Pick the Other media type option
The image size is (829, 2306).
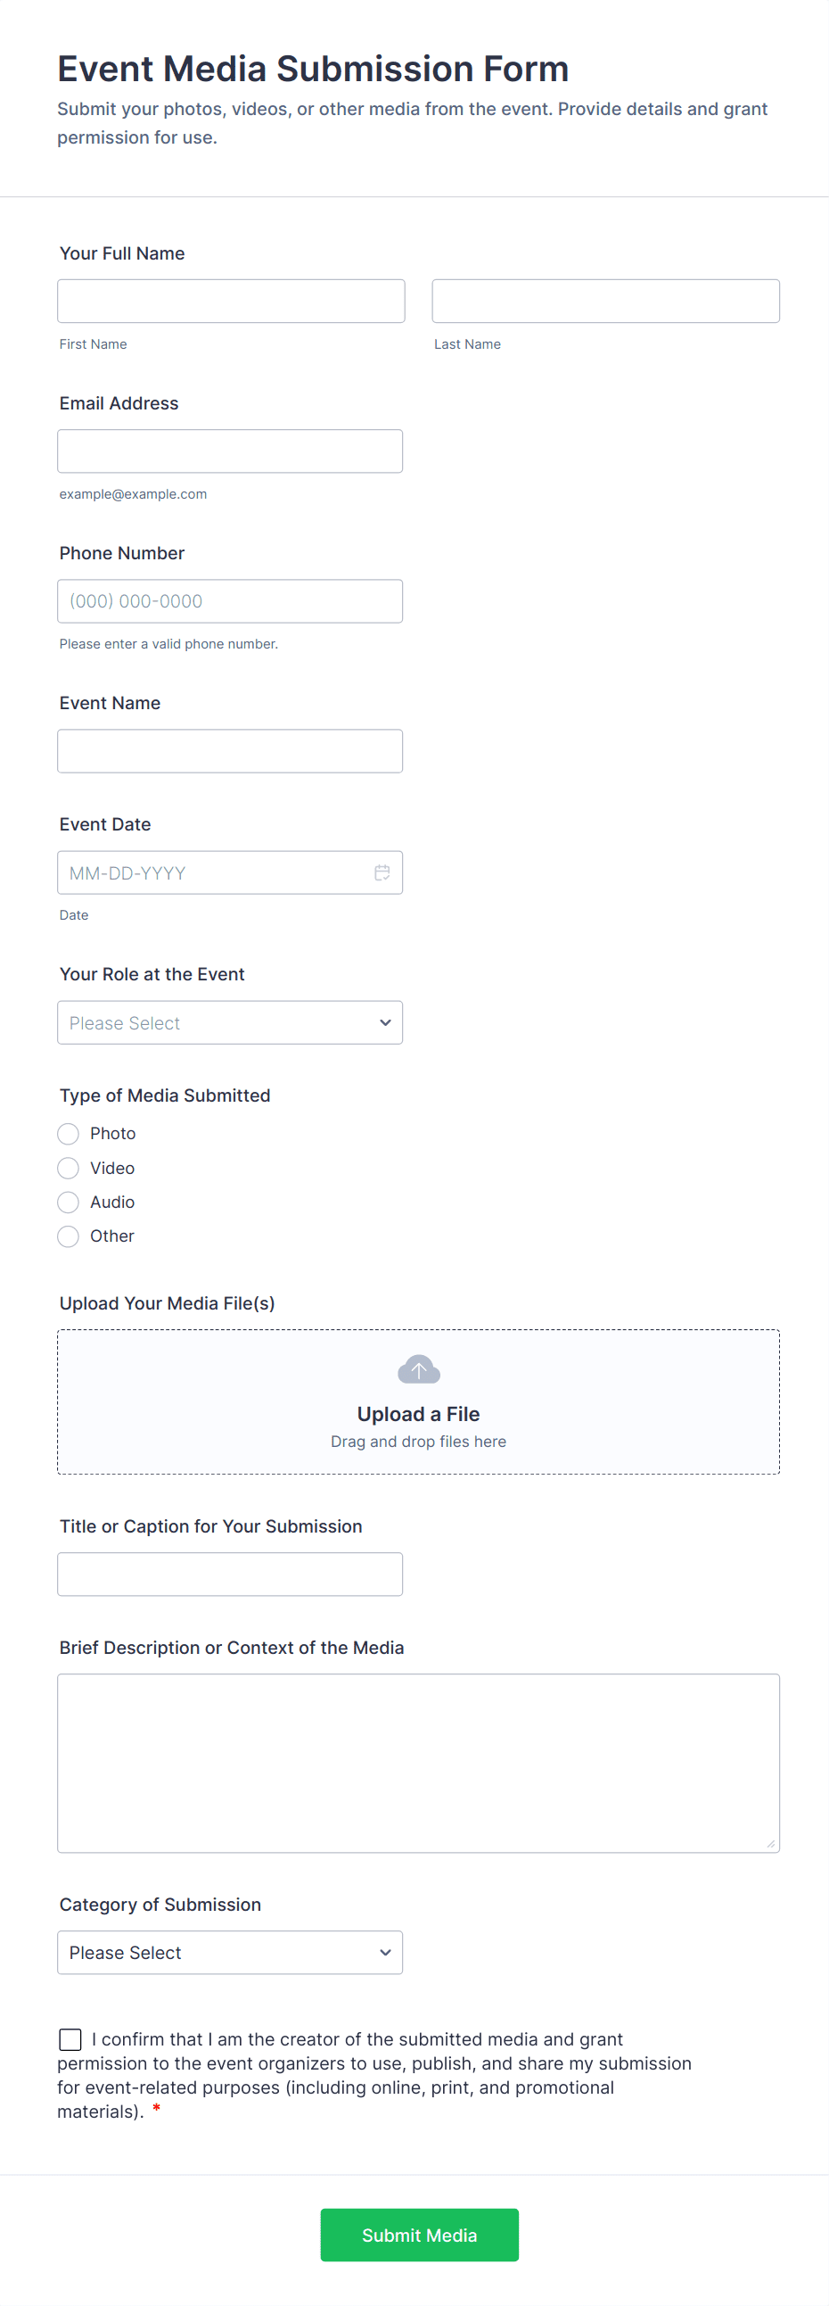click(69, 1236)
